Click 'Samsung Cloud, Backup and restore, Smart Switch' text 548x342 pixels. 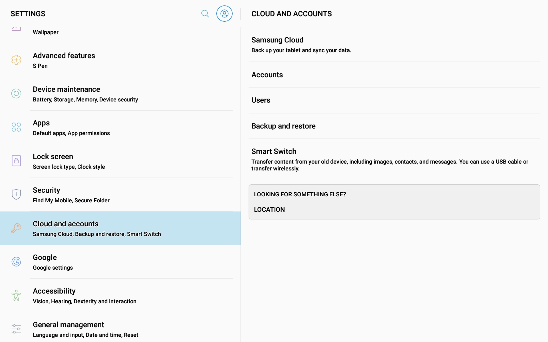point(97,234)
